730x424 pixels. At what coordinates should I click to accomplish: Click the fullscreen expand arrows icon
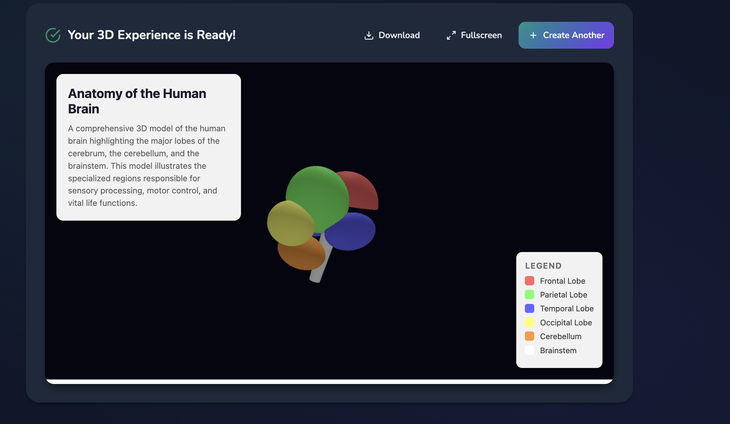pyautogui.click(x=451, y=36)
